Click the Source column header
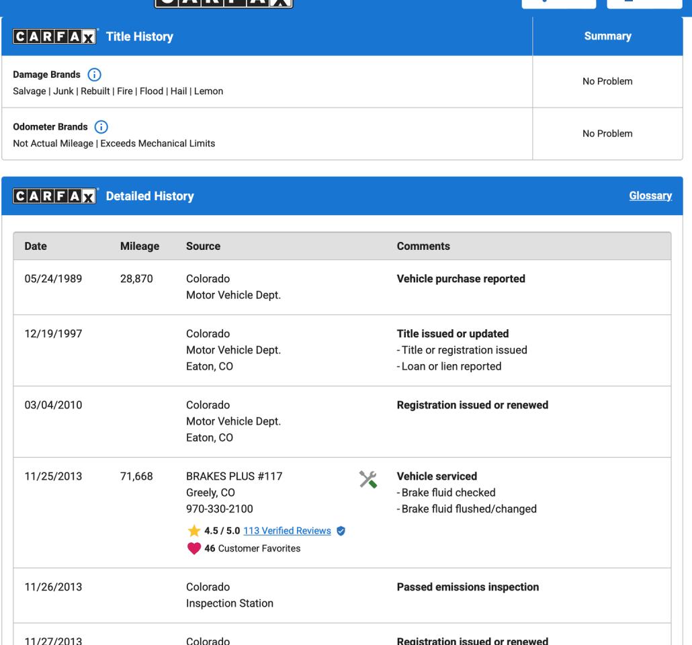This screenshot has height=645, width=692. [x=203, y=247]
